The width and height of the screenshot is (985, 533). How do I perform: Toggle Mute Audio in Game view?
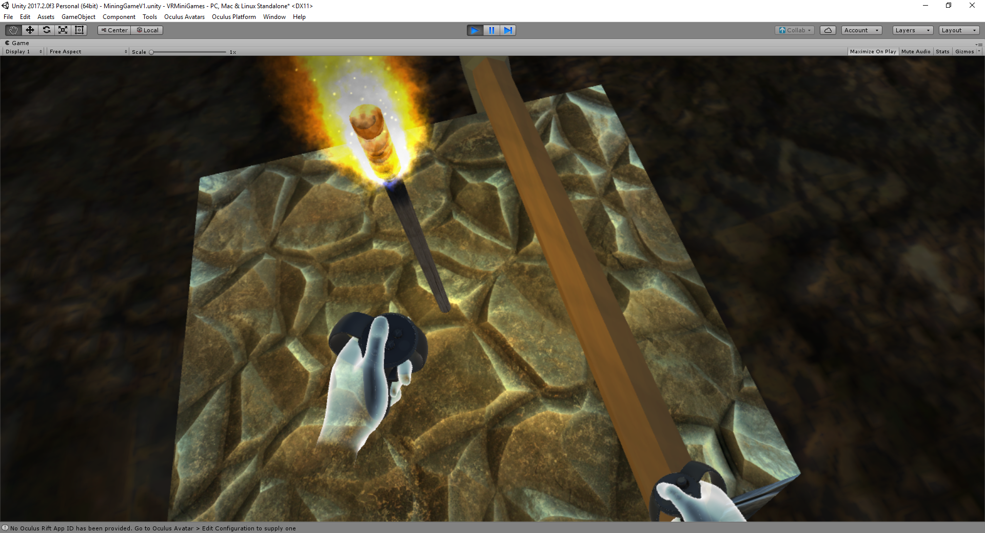(x=916, y=52)
